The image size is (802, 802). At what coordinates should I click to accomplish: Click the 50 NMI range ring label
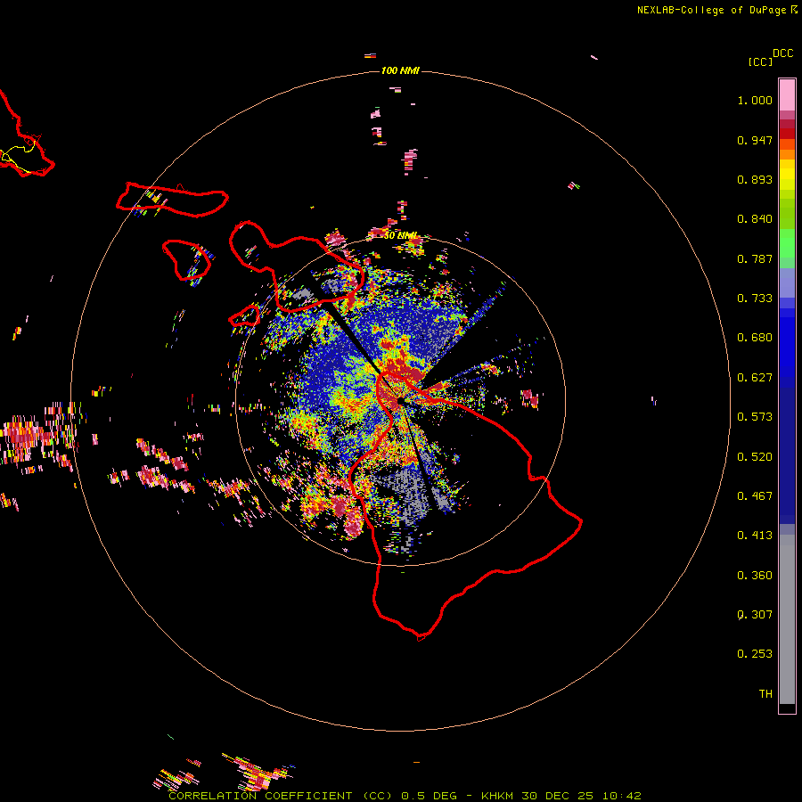coord(400,235)
